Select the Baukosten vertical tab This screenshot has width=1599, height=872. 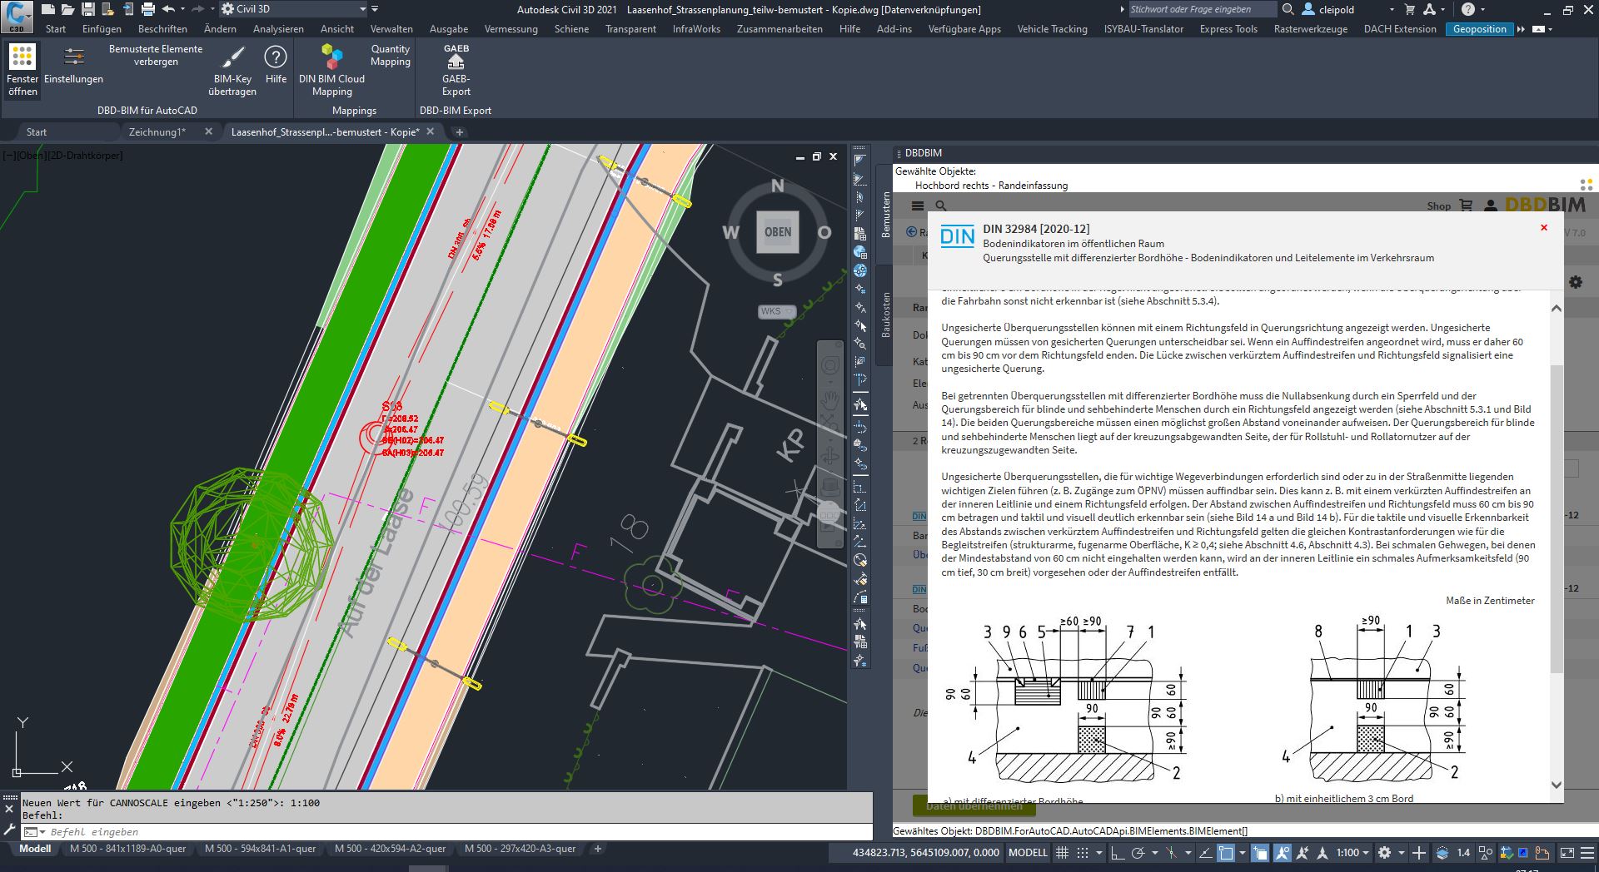885,315
